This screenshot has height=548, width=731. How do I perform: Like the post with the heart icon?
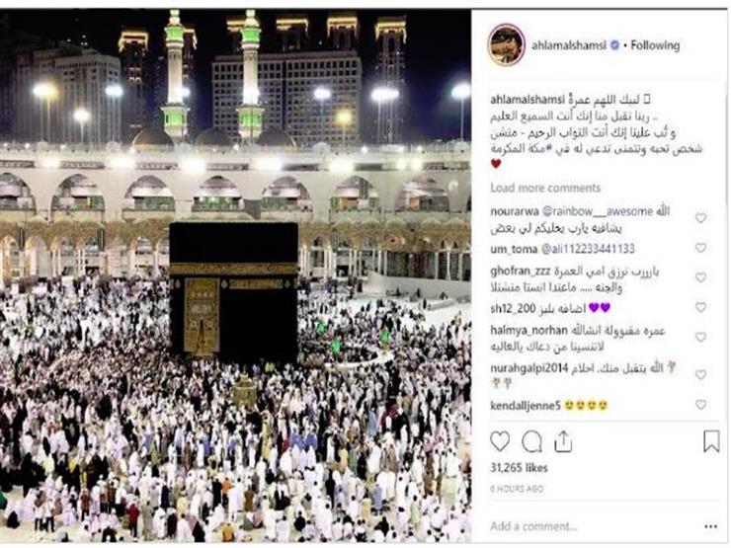(x=500, y=441)
